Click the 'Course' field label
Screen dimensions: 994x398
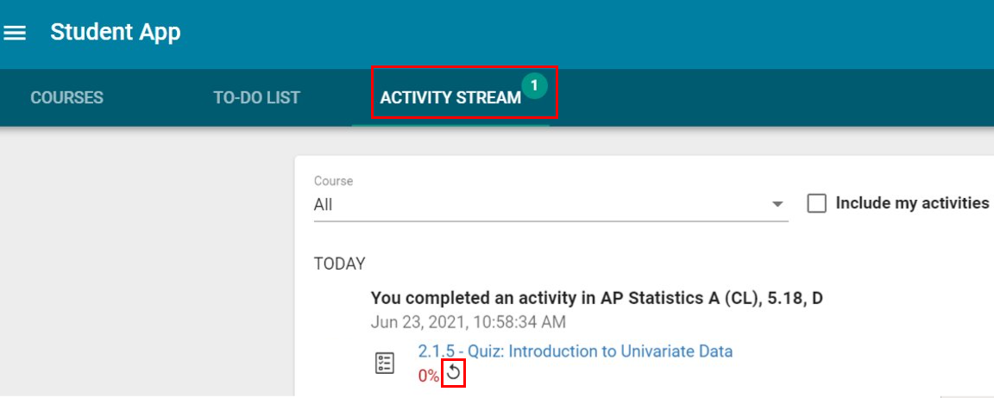tap(333, 181)
